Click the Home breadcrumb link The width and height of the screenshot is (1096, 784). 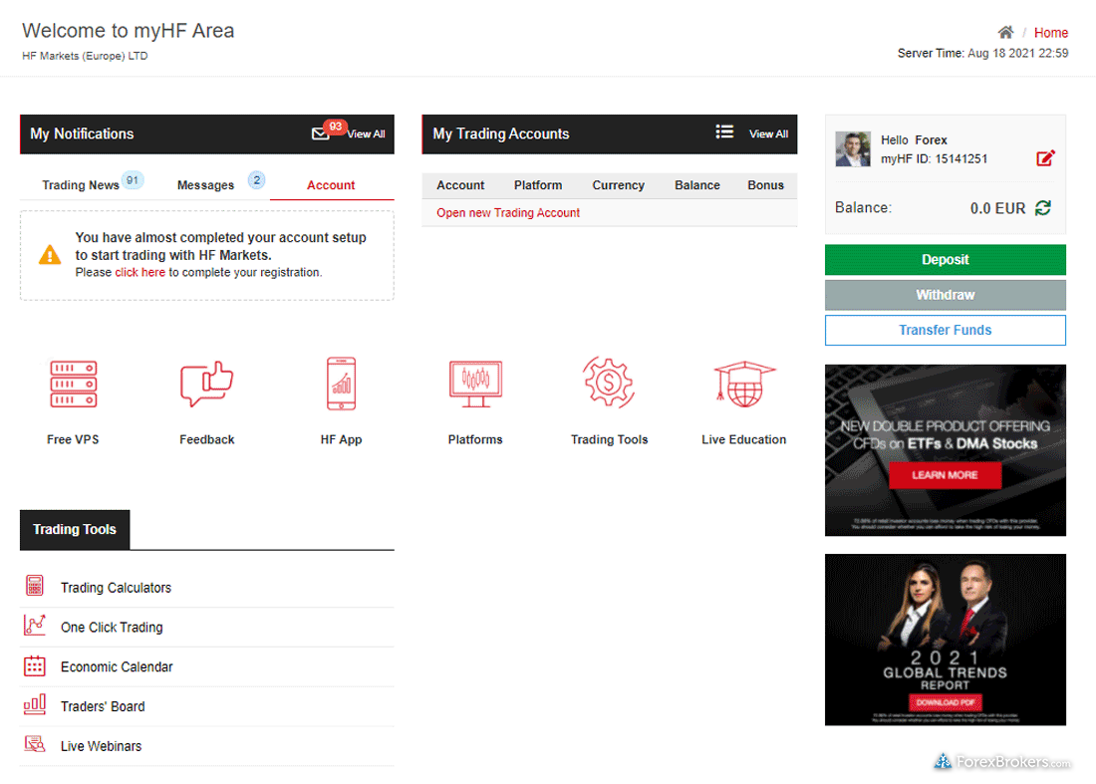coord(1050,33)
